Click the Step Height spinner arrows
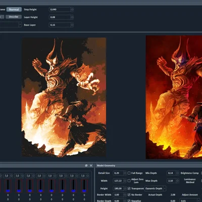The width and height of the screenshot is (202, 202). click(x=72, y=10)
